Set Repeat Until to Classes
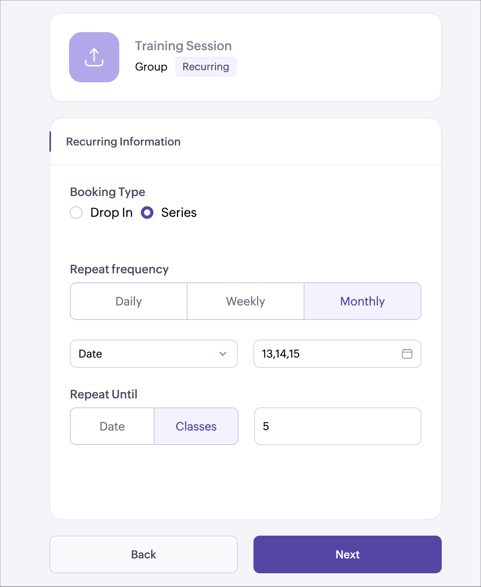 (196, 426)
